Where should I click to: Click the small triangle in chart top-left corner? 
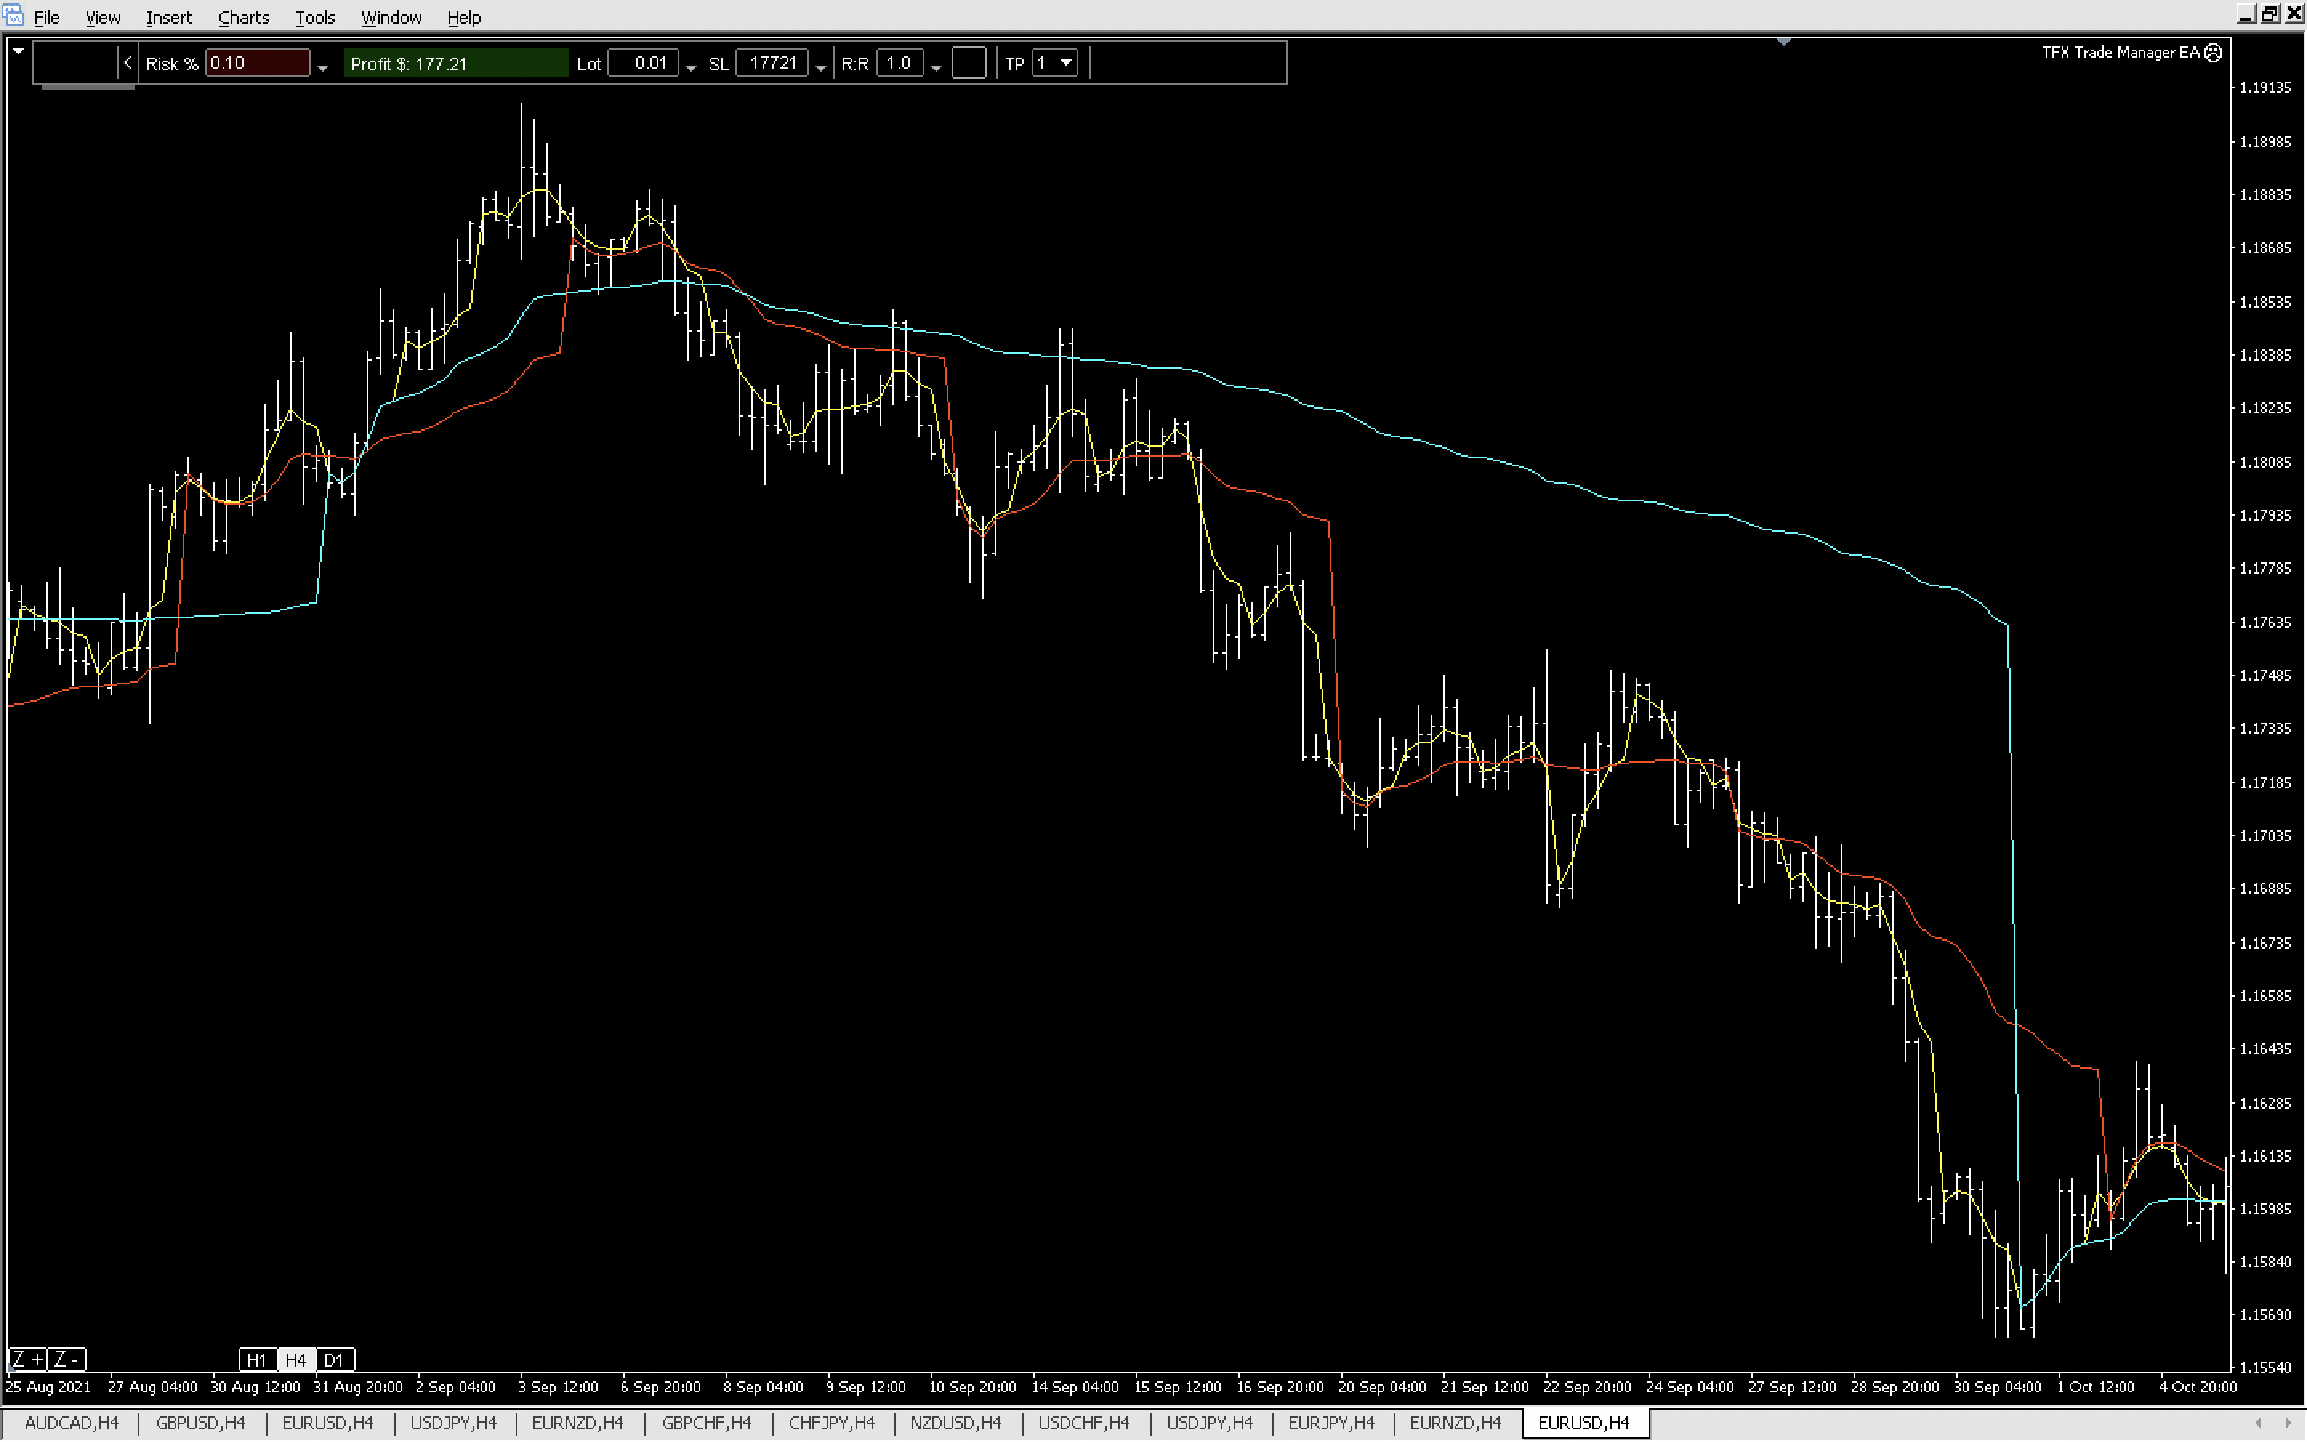coord(18,51)
